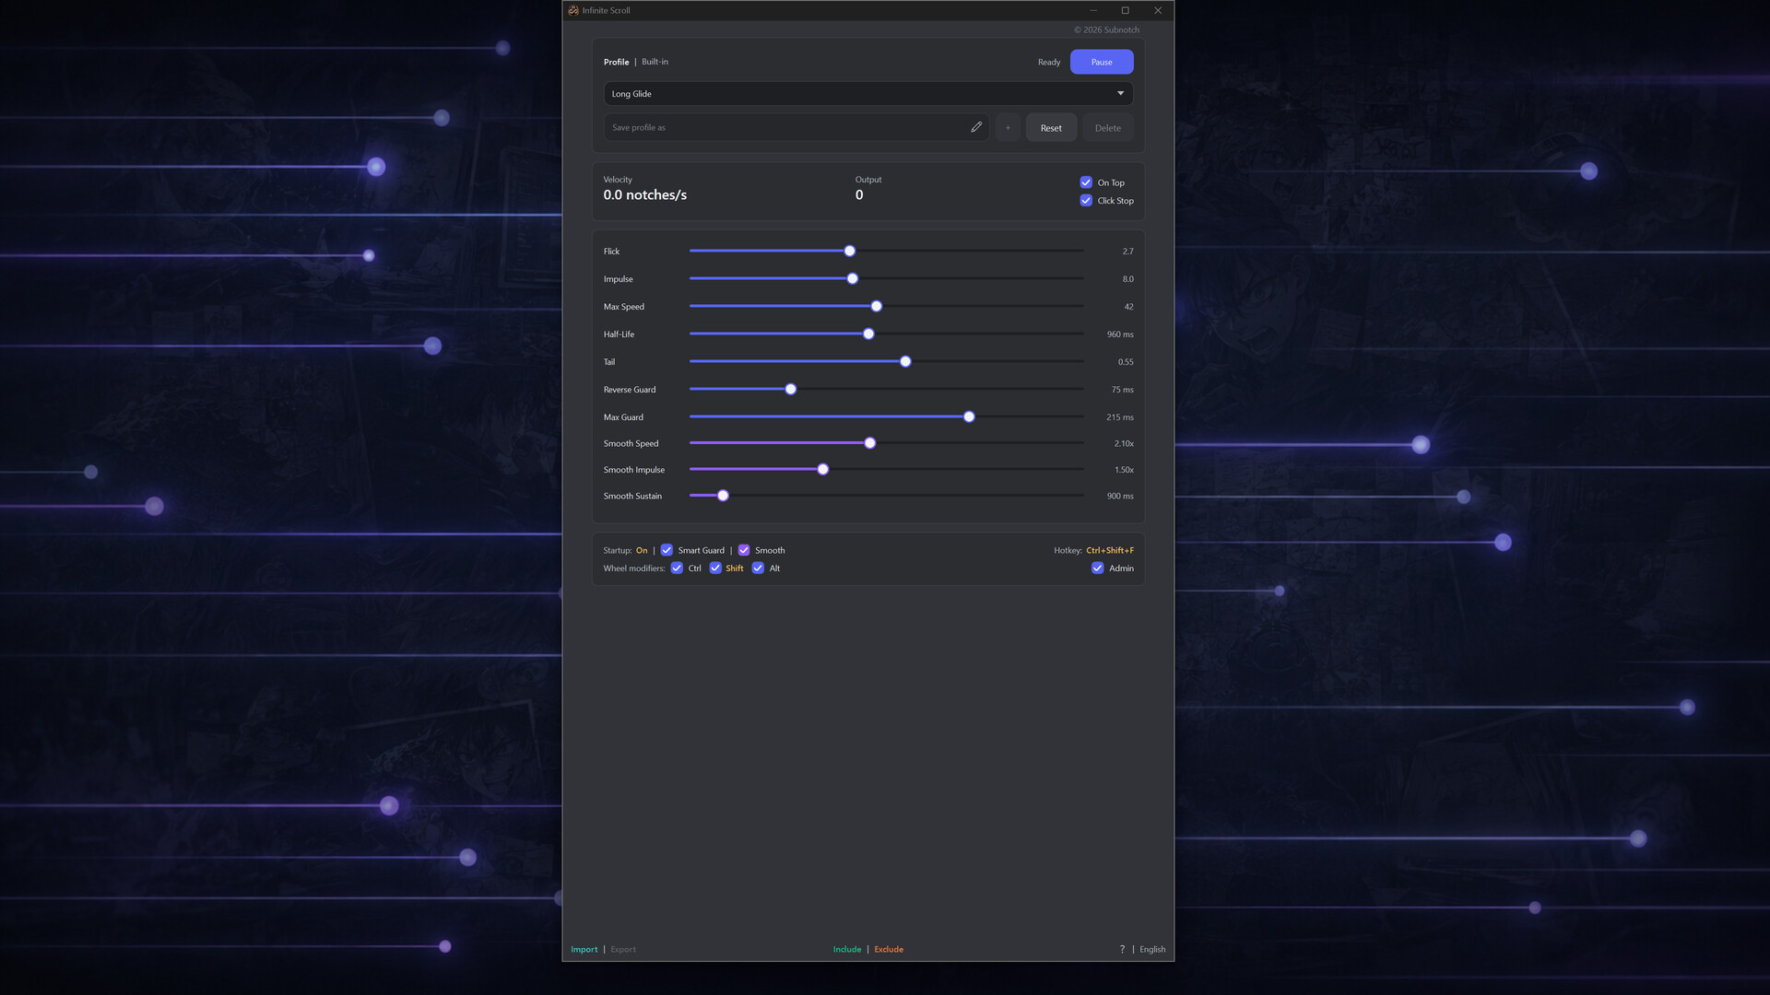Change the Ctrl+Shift+F hotkey
Viewport: 1770px width, 995px height.
click(1110, 550)
